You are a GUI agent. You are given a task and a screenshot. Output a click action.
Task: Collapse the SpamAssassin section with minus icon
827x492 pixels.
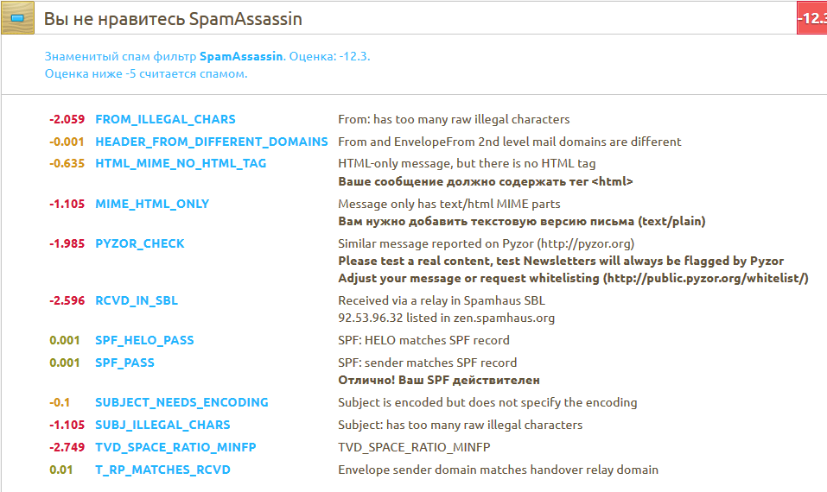[x=18, y=18]
